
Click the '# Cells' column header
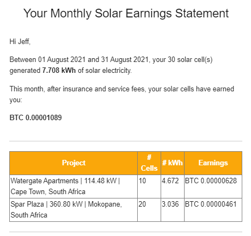(x=149, y=163)
